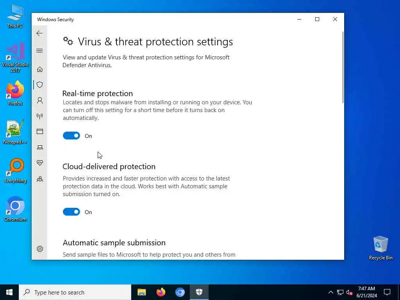This screenshot has height=300, width=400.
Task: Select Windows Security taskbar button
Action: point(199,292)
